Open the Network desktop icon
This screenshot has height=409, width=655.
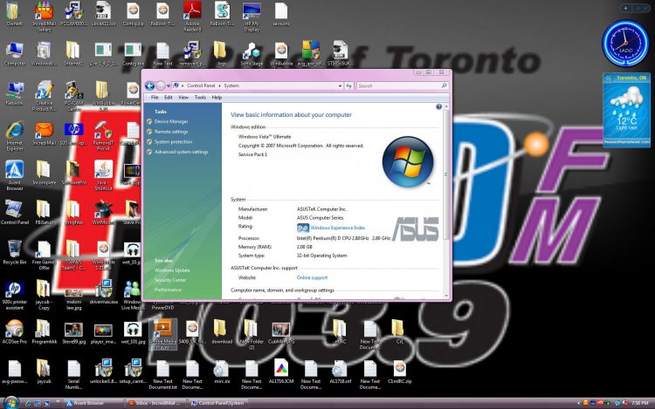pyautogui.click(x=15, y=93)
